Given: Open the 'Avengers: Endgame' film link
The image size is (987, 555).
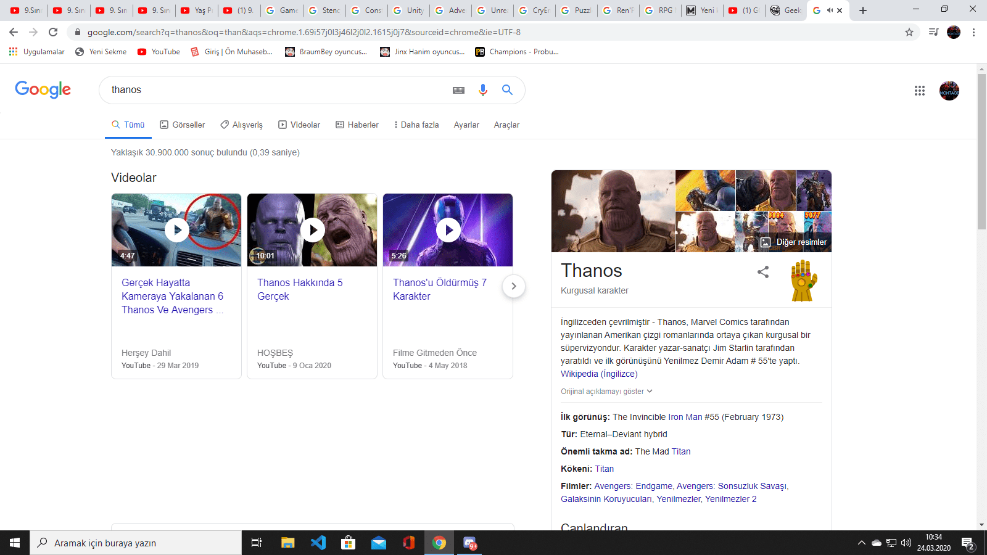Looking at the screenshot, I should tap(634, 486).
